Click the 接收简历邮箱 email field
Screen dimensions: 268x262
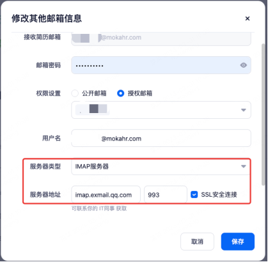(161, 38)
